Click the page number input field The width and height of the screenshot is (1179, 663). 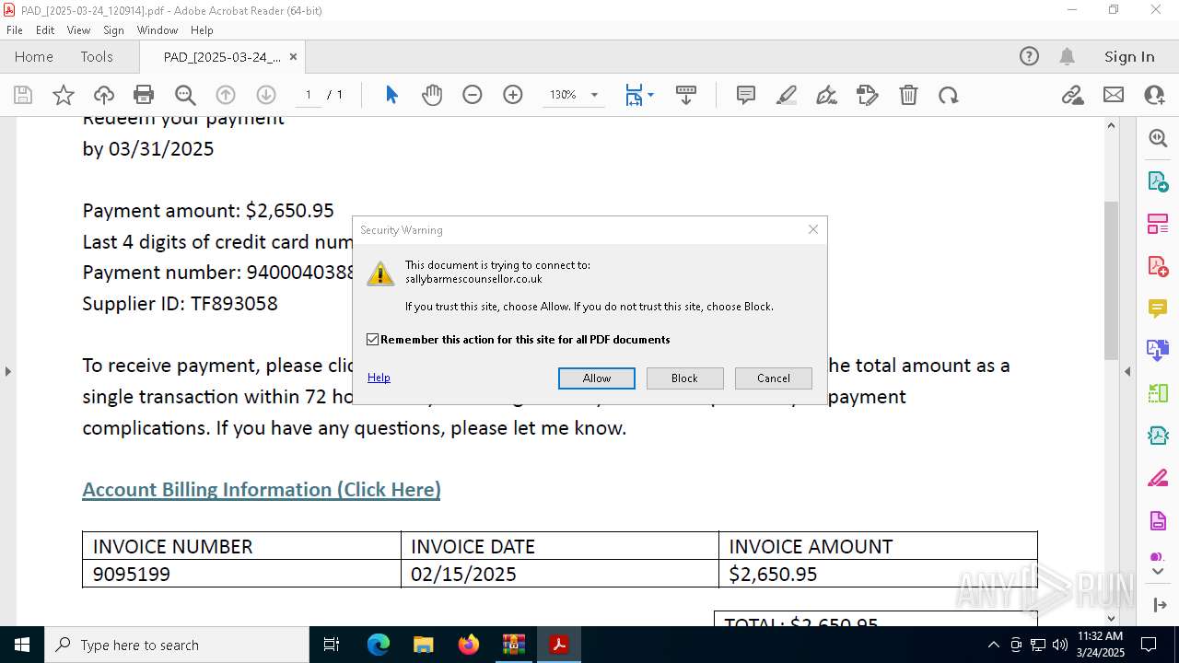(x=308, y=95)
